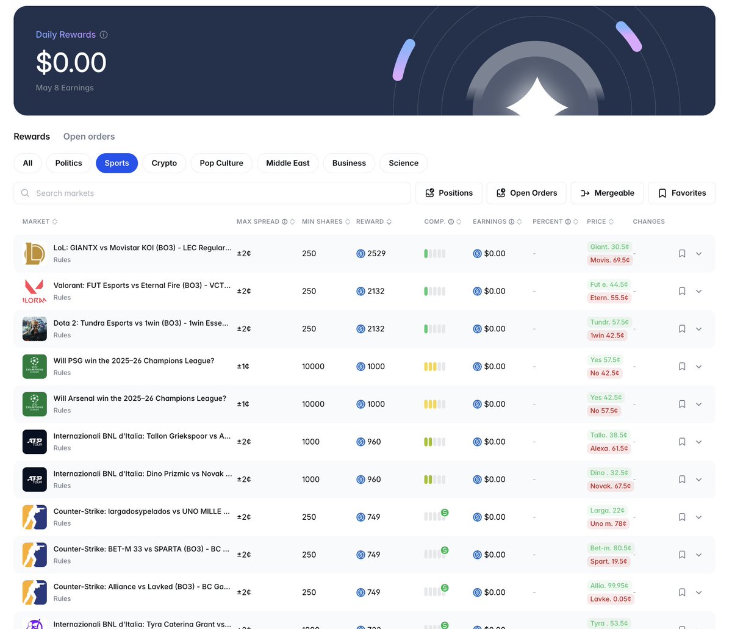Sort by the PRICE column

[600, 221]
